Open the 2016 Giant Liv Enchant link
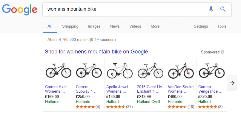Screen dimensions: 241x114 [x=149, y=89]
